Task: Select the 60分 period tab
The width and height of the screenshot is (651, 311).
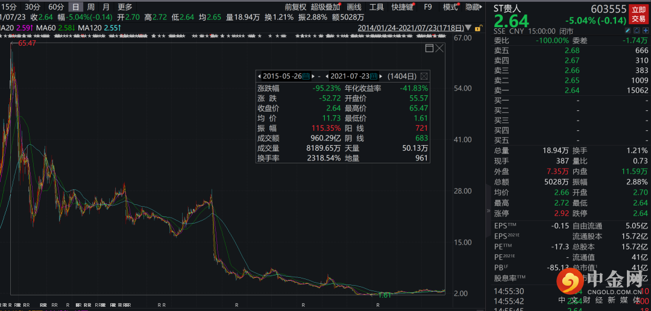Action: coord(56,7)
